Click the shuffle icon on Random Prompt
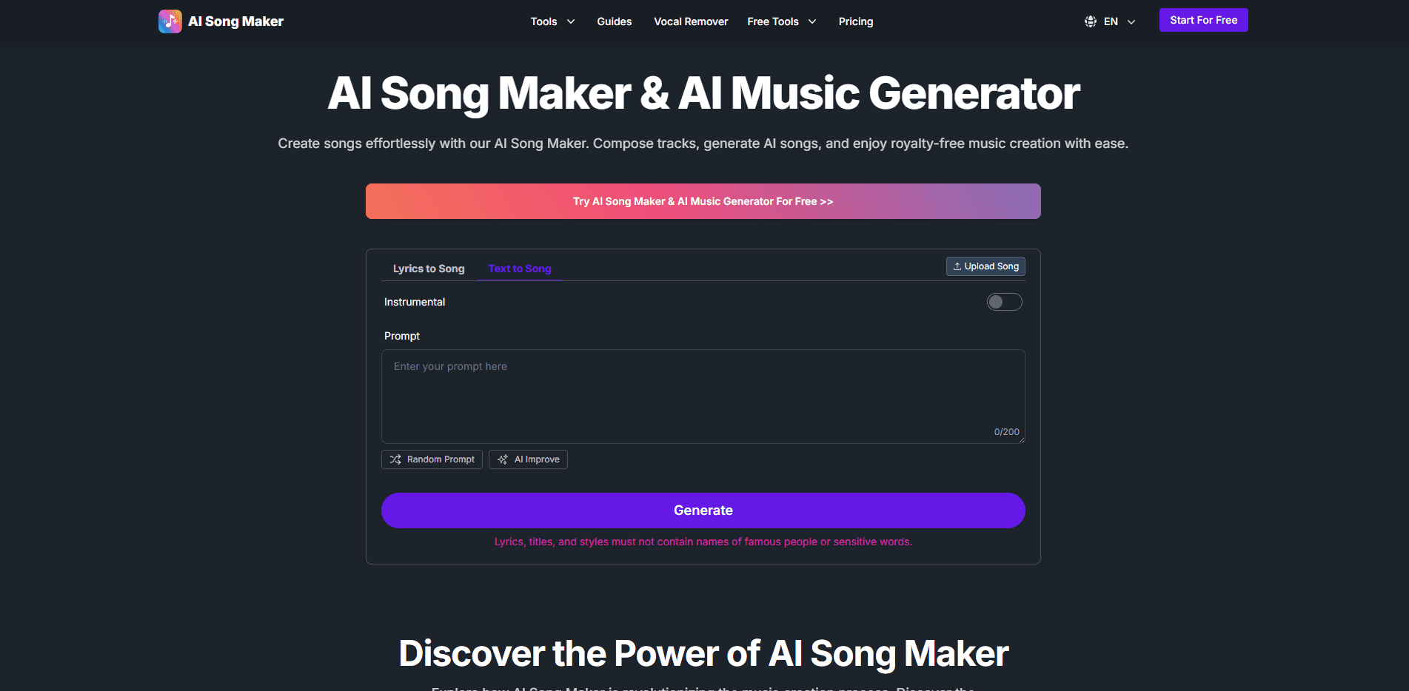The height and width of the screenshot is (691, 1409). 395,459
